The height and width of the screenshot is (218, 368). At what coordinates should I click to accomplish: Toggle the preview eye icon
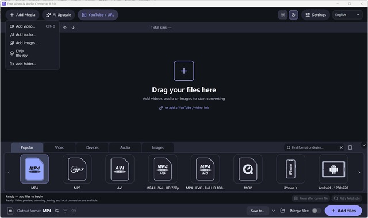[x=74, y=211]
